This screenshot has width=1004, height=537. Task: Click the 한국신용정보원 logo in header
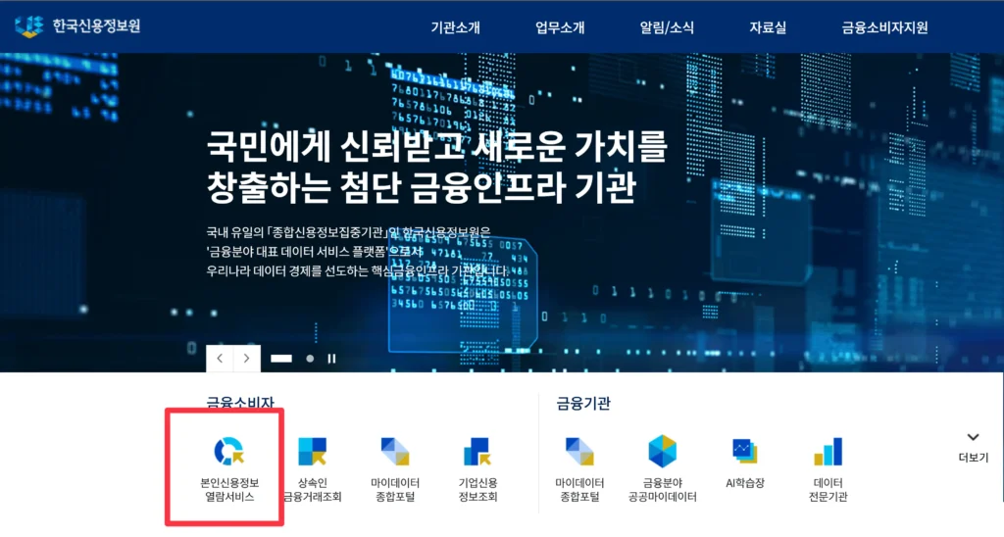pos(78,26)
